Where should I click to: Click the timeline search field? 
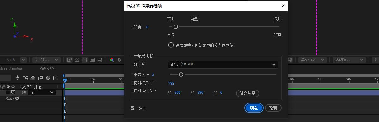point(6,78)
